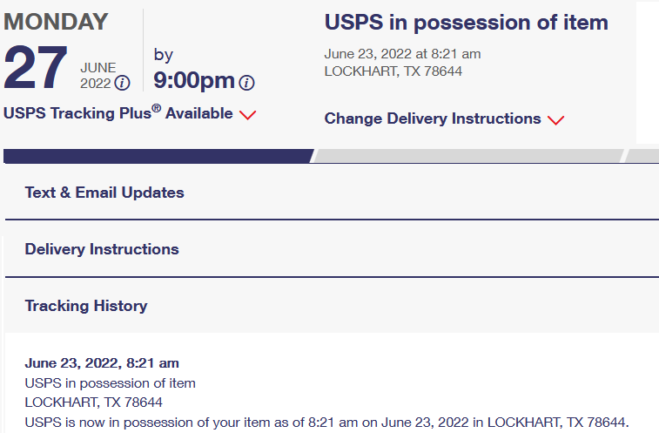This screenshot has height=433, width=659.
Task: Click the dark filled progress bar segment
Action: pyautogui.click(x=157, y=156)
